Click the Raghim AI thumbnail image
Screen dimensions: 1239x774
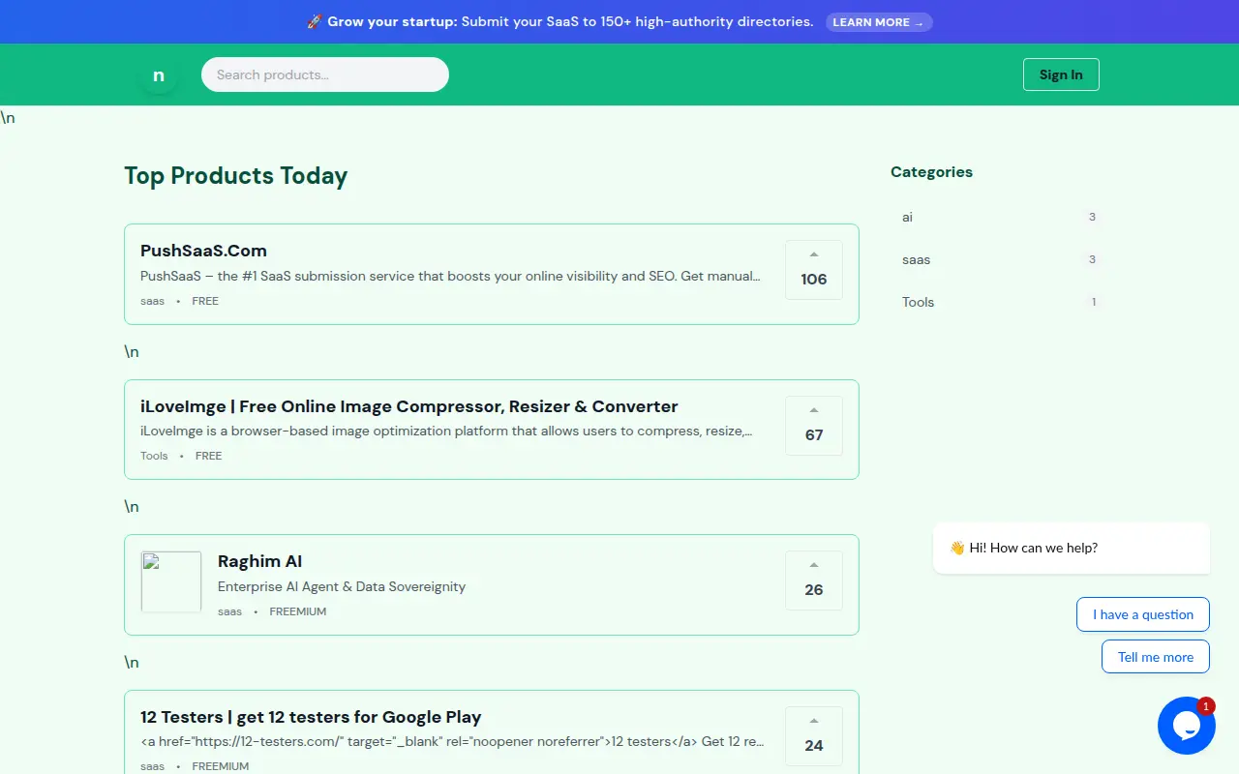pos(171,581)
